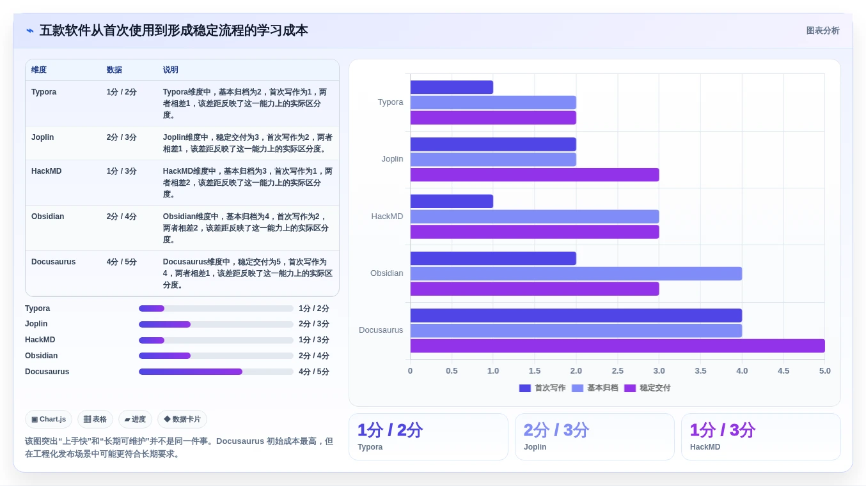This screenshot has height=486, width=866.
Task: Toggle the 首次写作 legend color box
Action: point(525,388)
